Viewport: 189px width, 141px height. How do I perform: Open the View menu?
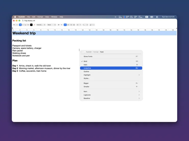tap(47, 17)
